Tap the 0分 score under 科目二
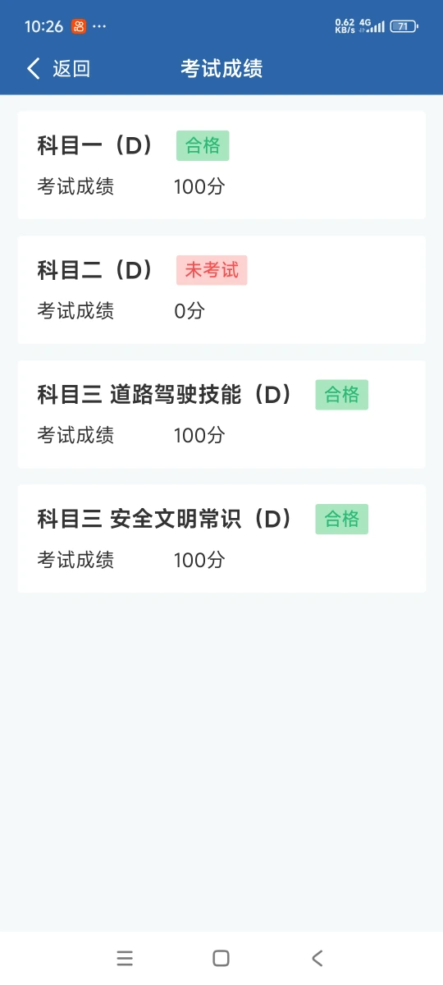The width and height of the screenshot is (443, 985). tap(190, 311)
